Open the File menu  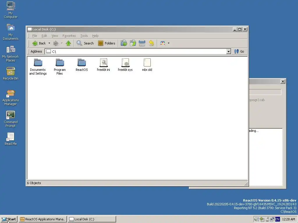pos(35,36)
